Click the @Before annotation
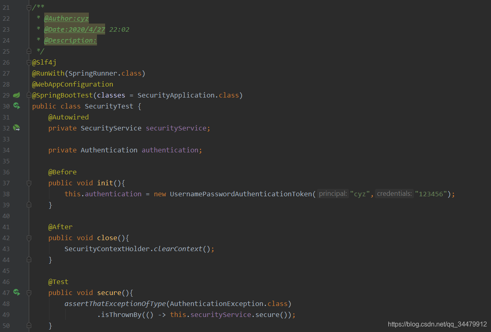This screenshot has width=491, height=332. [x=62, y=172]
